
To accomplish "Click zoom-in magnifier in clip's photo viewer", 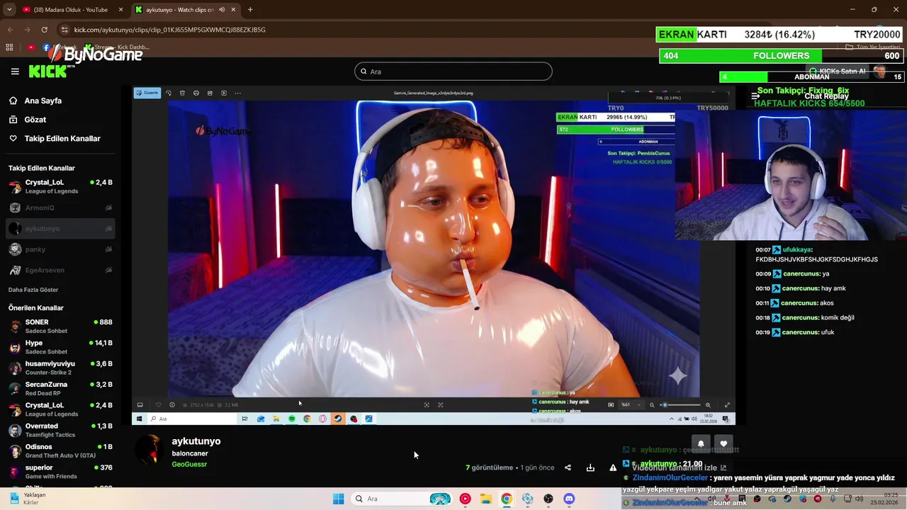I will (708, 404).
